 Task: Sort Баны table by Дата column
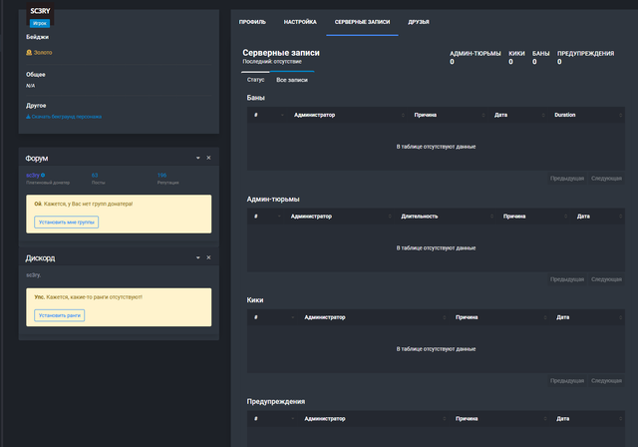point(518,115)
